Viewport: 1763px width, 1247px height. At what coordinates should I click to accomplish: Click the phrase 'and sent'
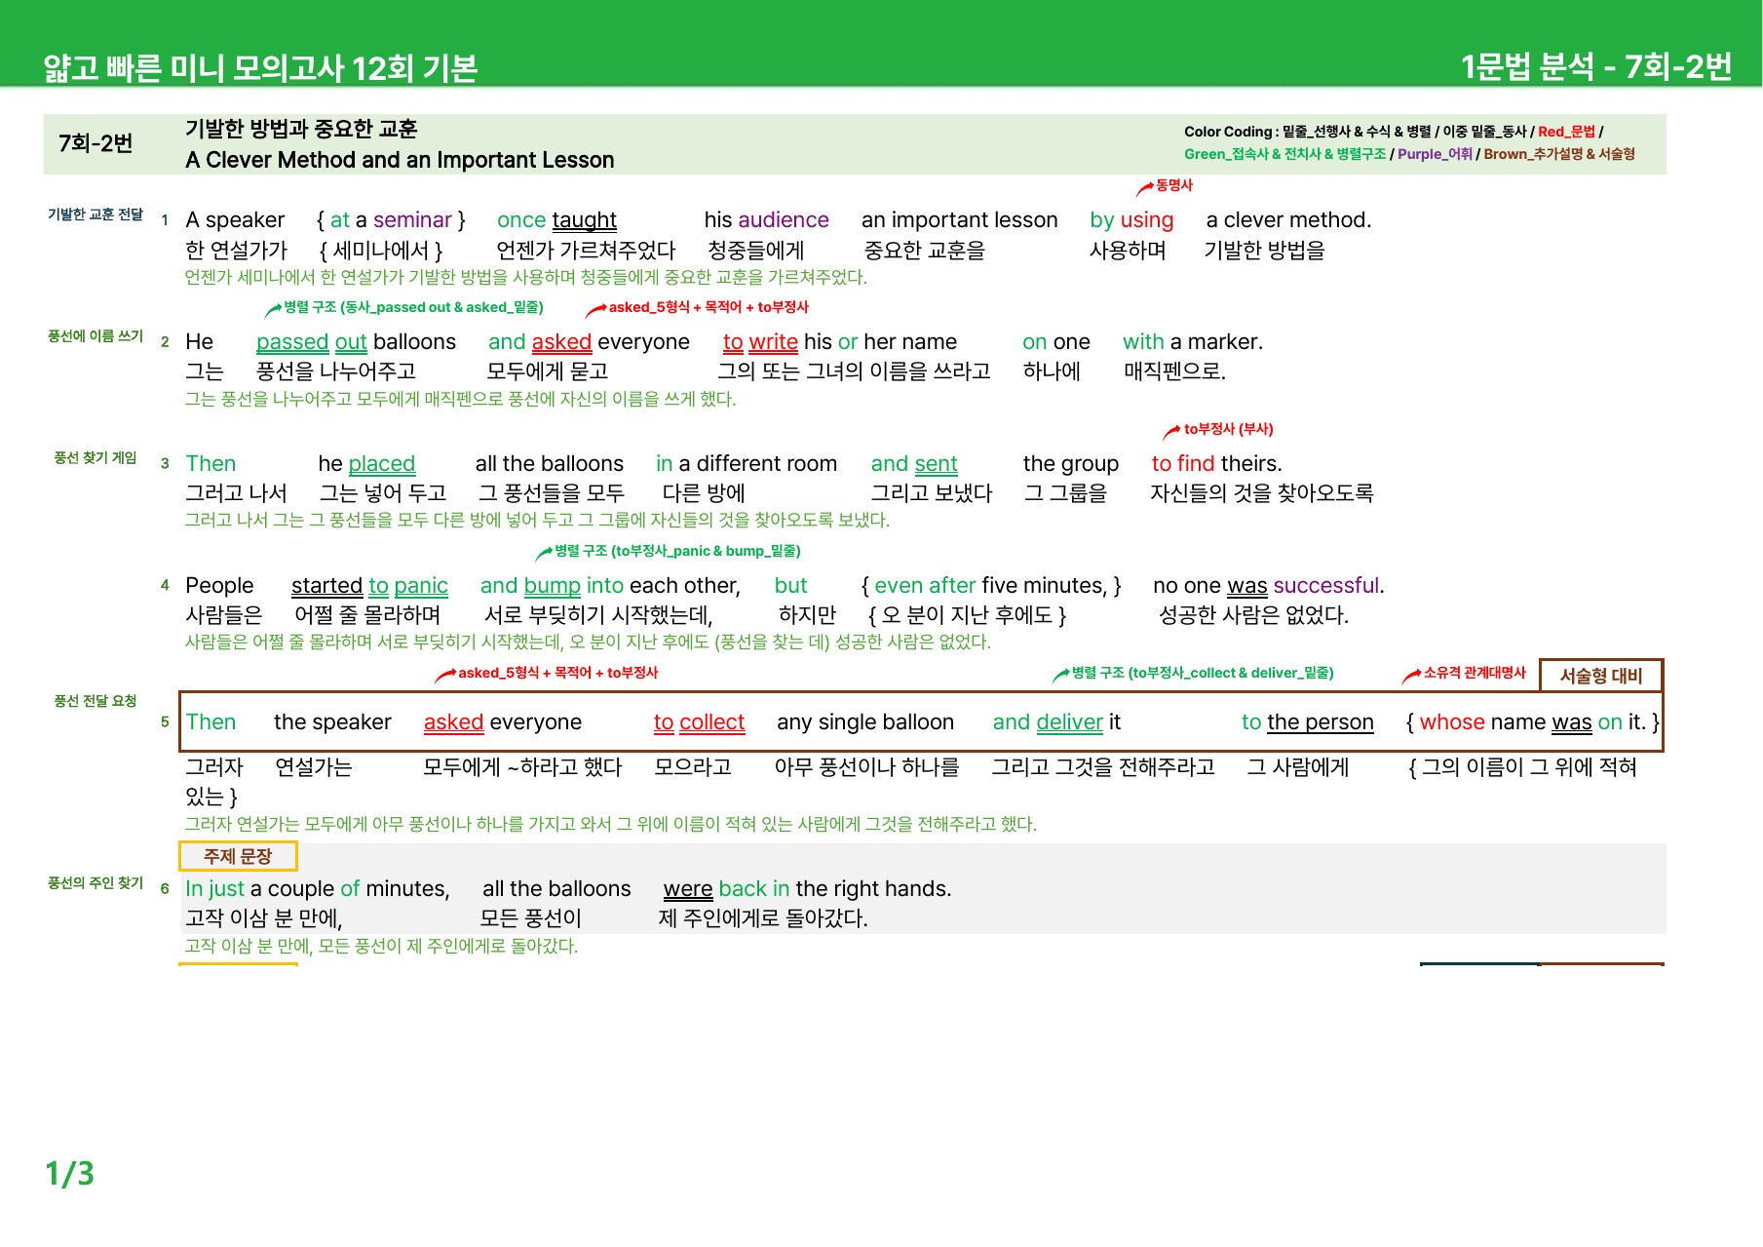click(x=914, y=464)
